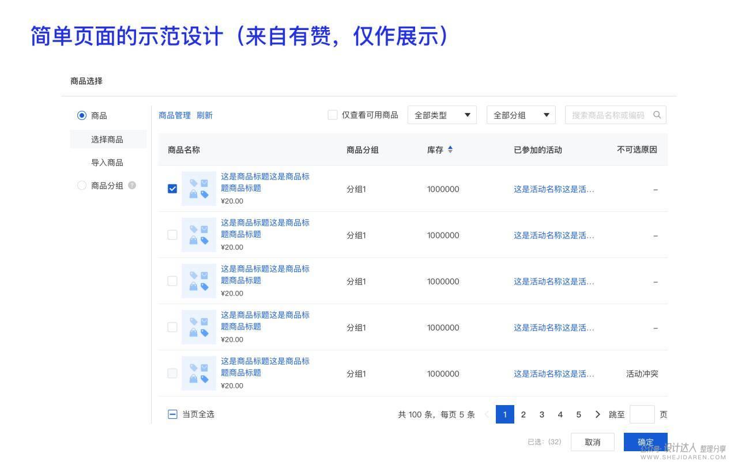
Task: Open first row's product thumbnail image
Action: (x=199, y=189)
